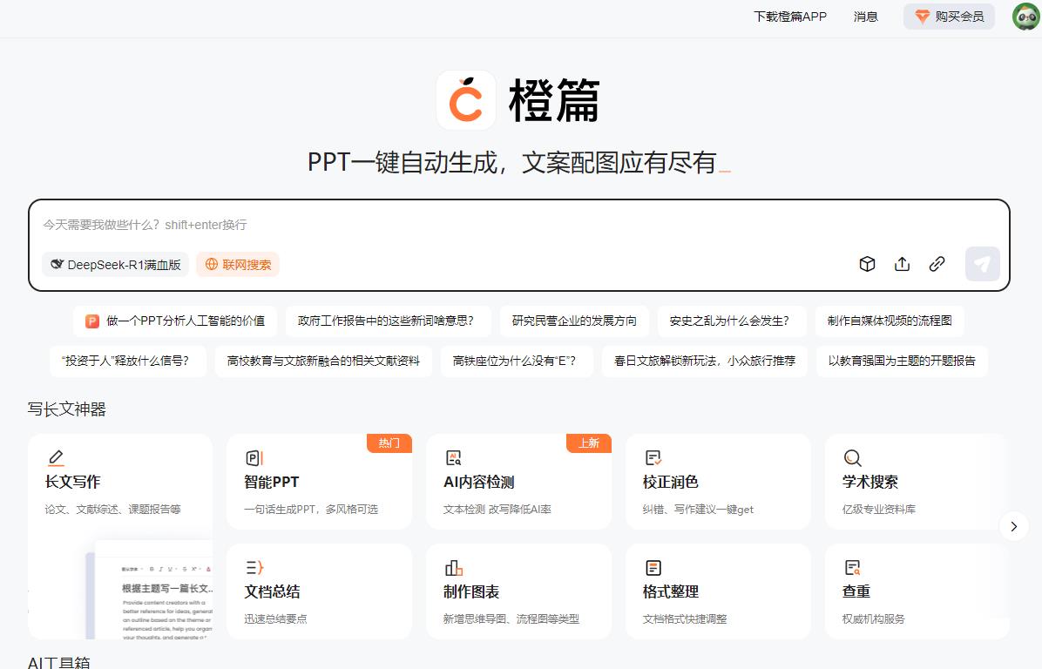Click text 亿级专业资料库

coord(878,510)
